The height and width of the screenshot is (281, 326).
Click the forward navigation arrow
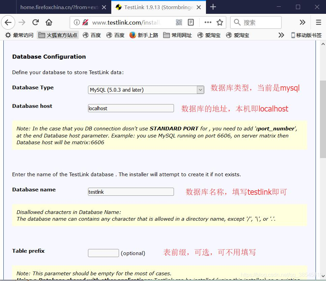point(22,22)
